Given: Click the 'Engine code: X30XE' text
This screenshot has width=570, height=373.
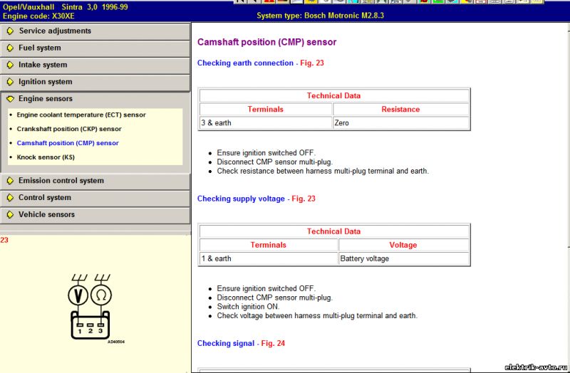Looking at the screenshot, I should tap(38, 16).
